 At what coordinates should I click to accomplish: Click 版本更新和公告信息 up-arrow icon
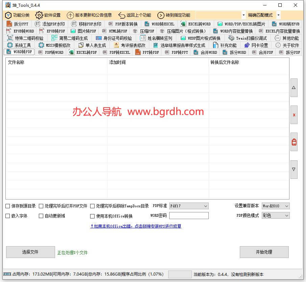[x=70, y=15]
